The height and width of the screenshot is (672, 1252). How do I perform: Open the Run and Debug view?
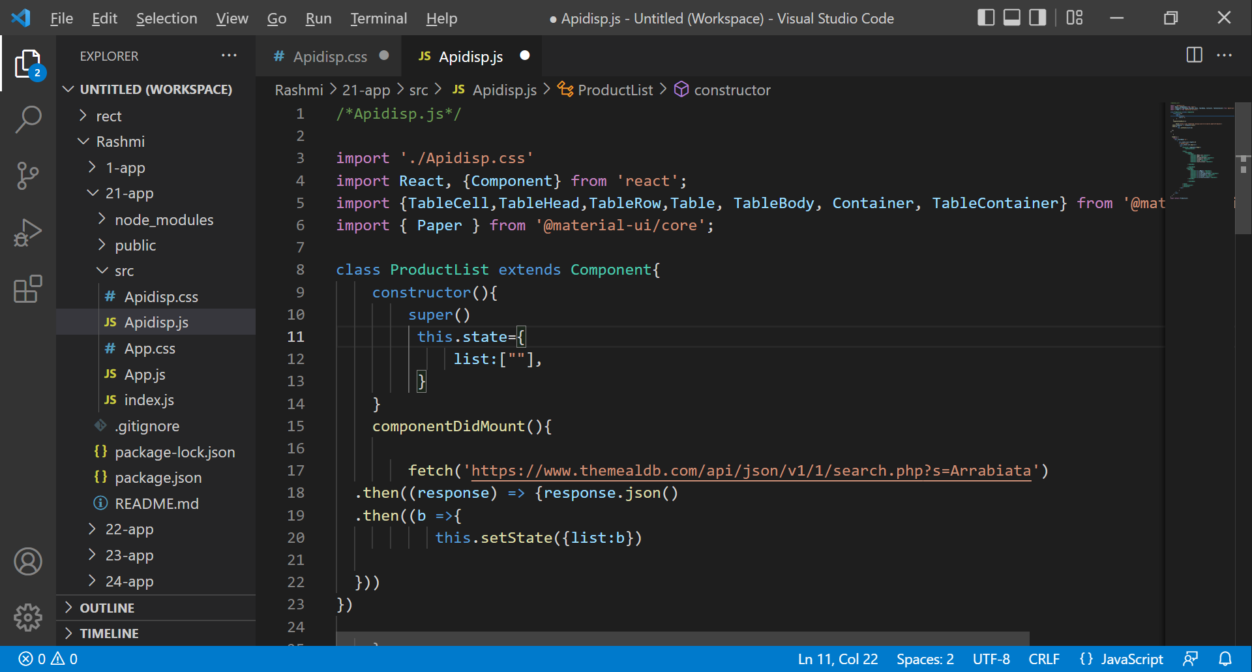point(28,232)
